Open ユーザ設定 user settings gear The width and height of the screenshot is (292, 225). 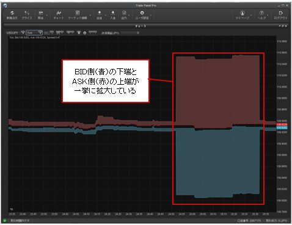click(142, 15)
